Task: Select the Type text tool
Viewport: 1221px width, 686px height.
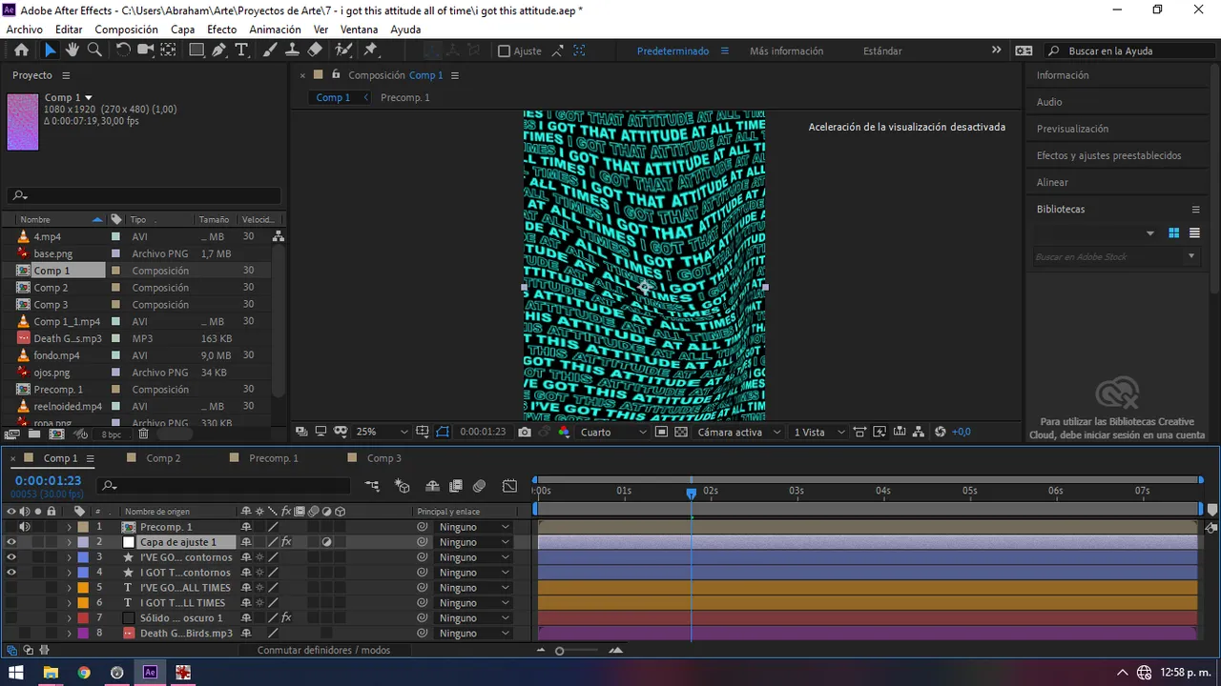Action: coord(242,50)
